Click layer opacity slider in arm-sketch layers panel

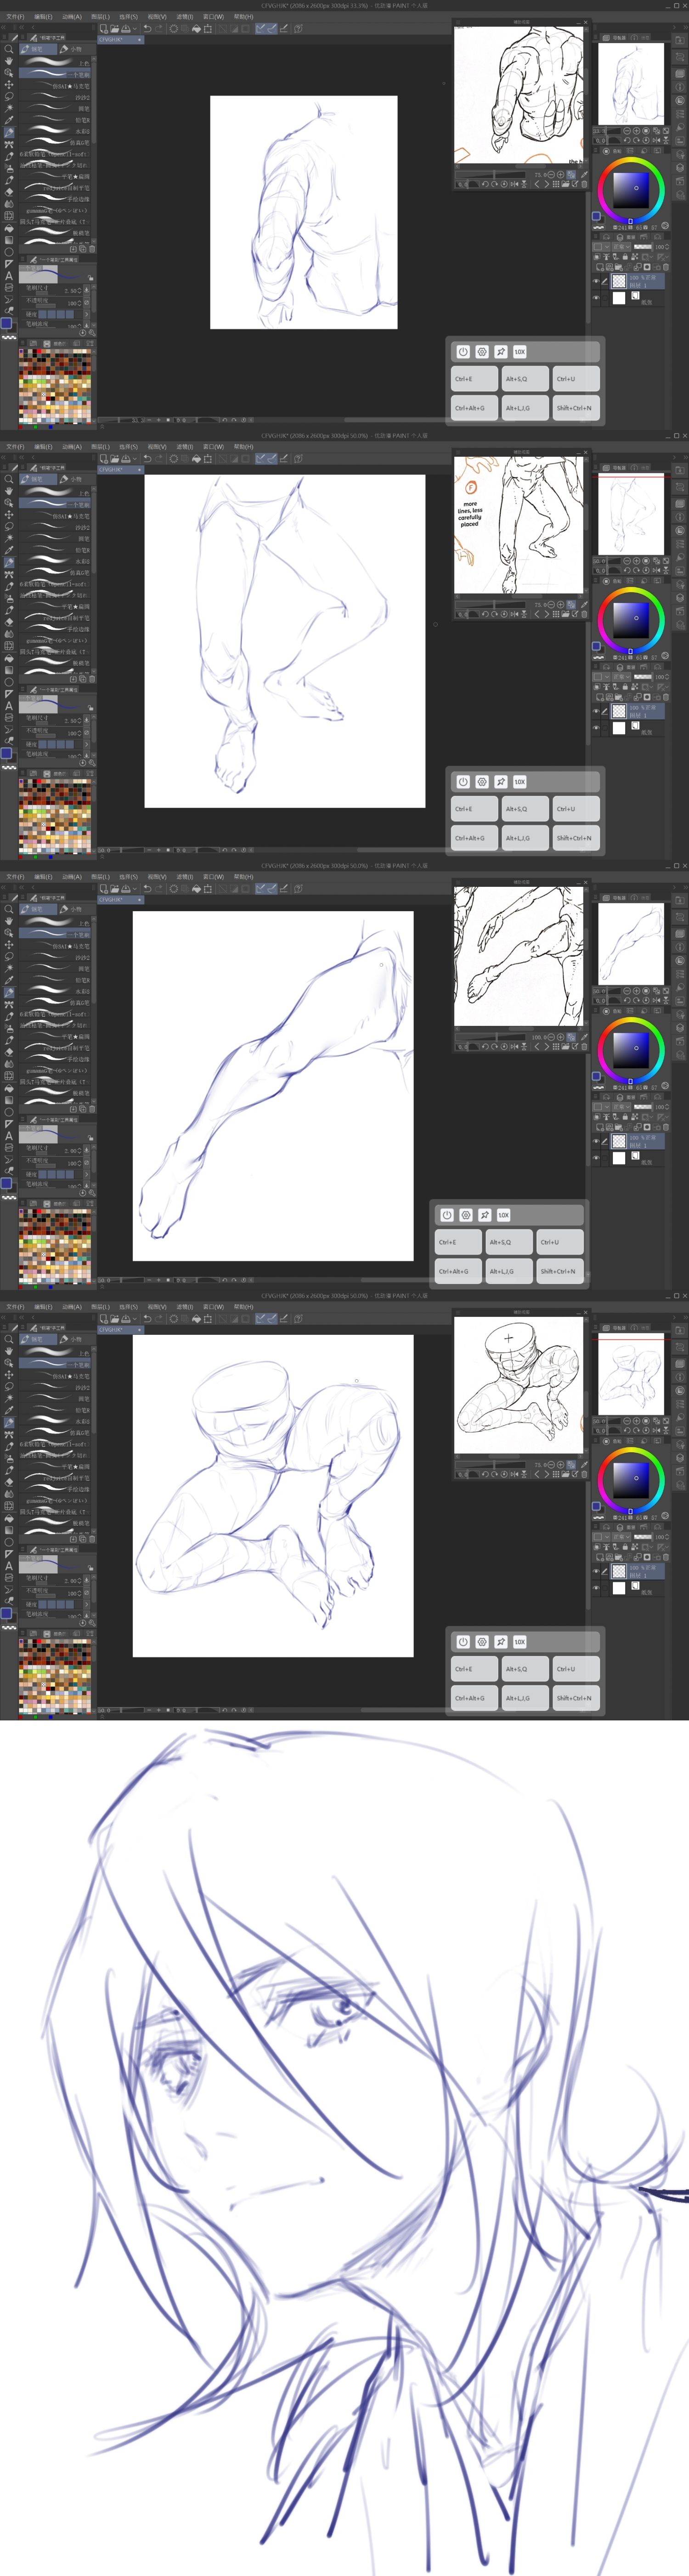pyautogui.click(x=644, y=247)
